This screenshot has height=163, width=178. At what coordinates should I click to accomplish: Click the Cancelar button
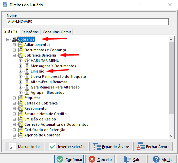click(100, 159)
